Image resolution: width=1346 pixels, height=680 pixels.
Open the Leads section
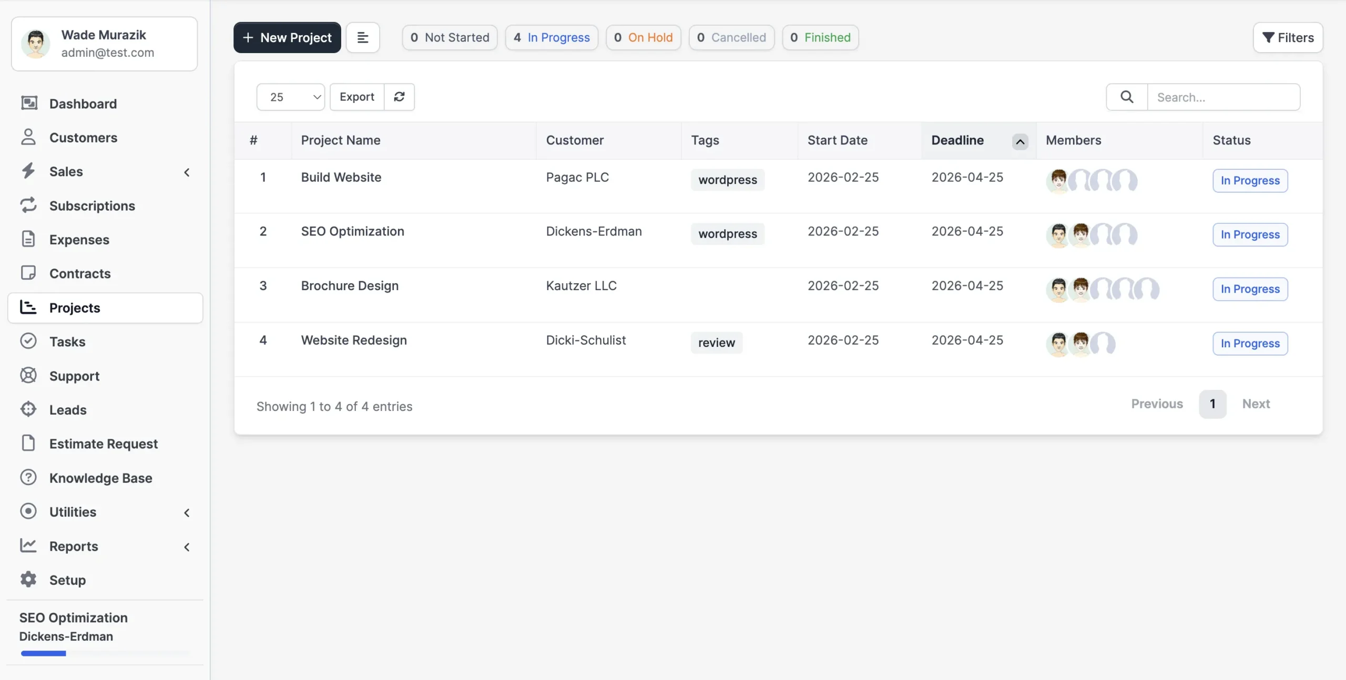click(x=68, y=409)
